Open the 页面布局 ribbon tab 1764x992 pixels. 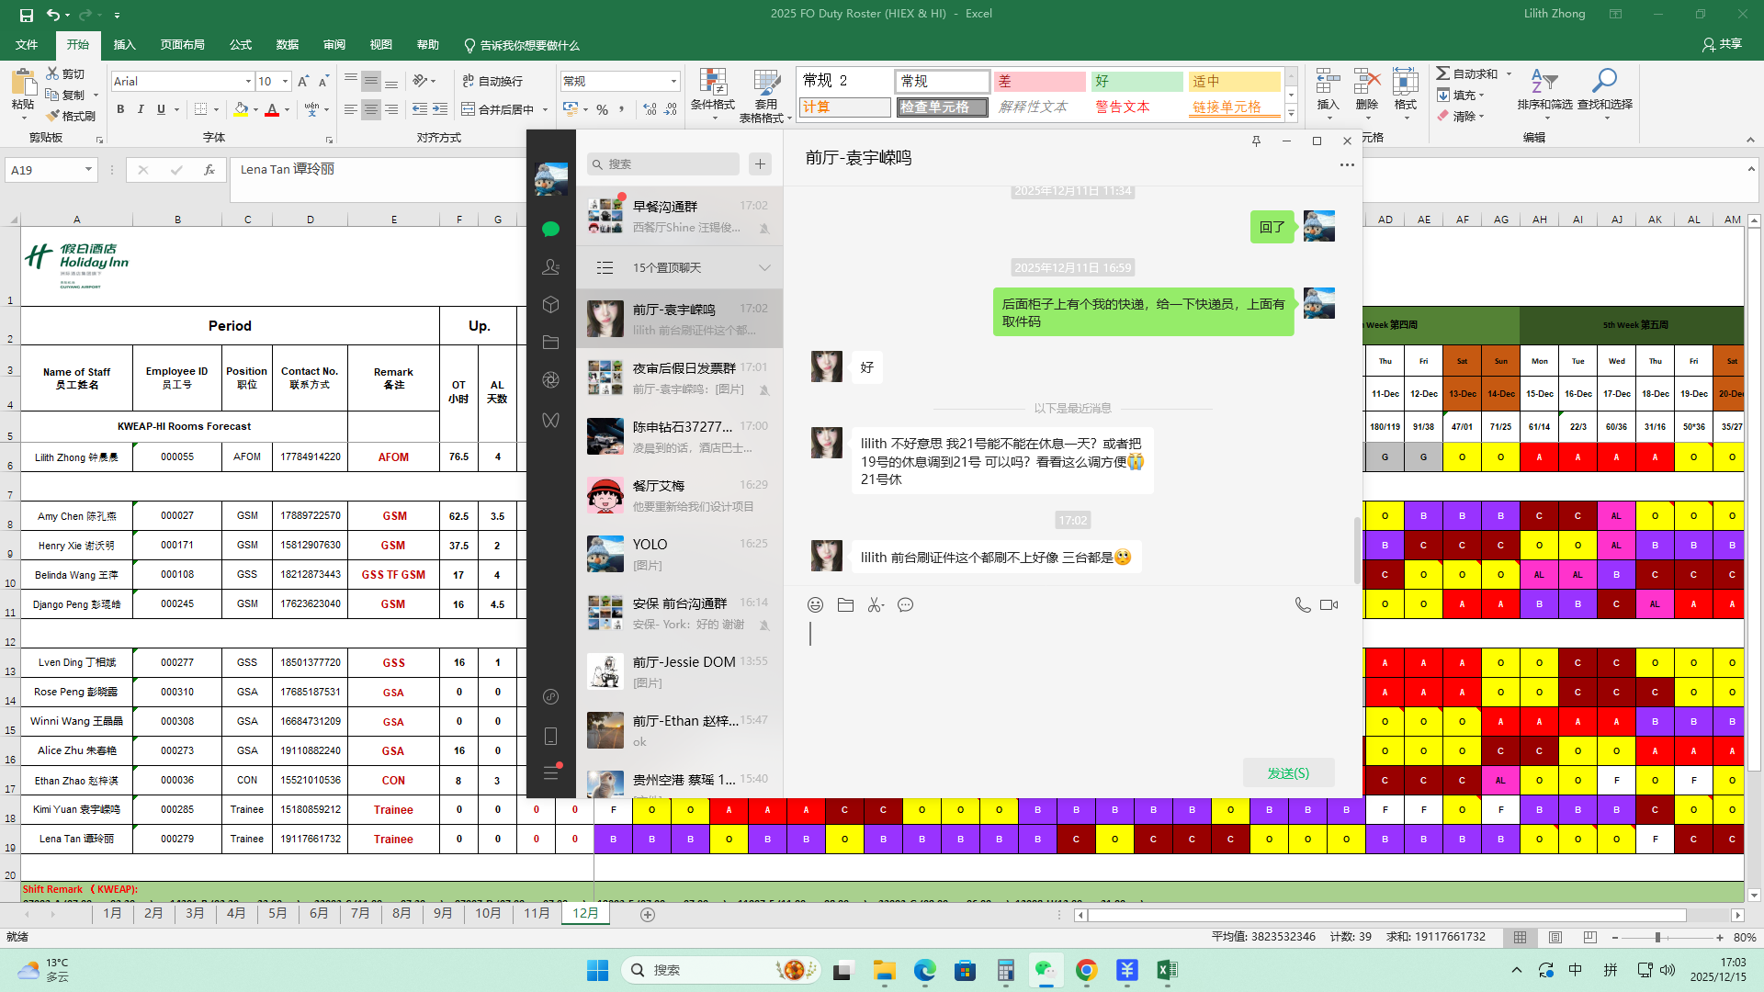point(182,45)
